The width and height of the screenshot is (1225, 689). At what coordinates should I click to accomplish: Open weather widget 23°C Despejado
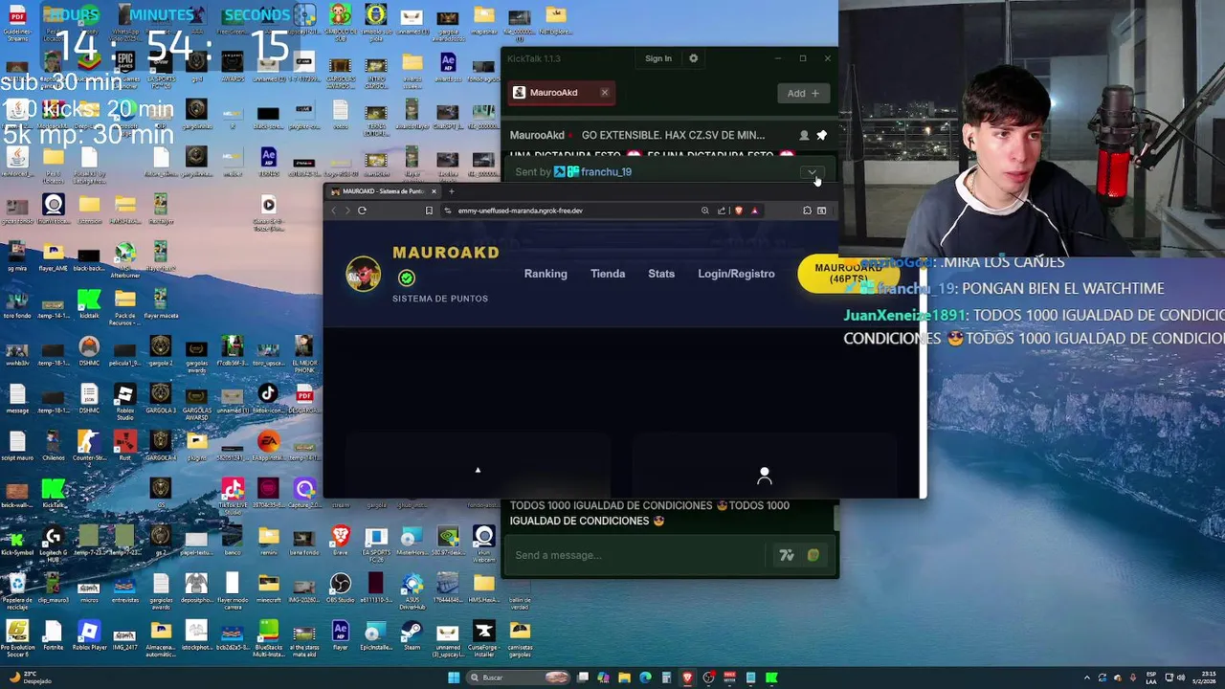coord(29,678)
